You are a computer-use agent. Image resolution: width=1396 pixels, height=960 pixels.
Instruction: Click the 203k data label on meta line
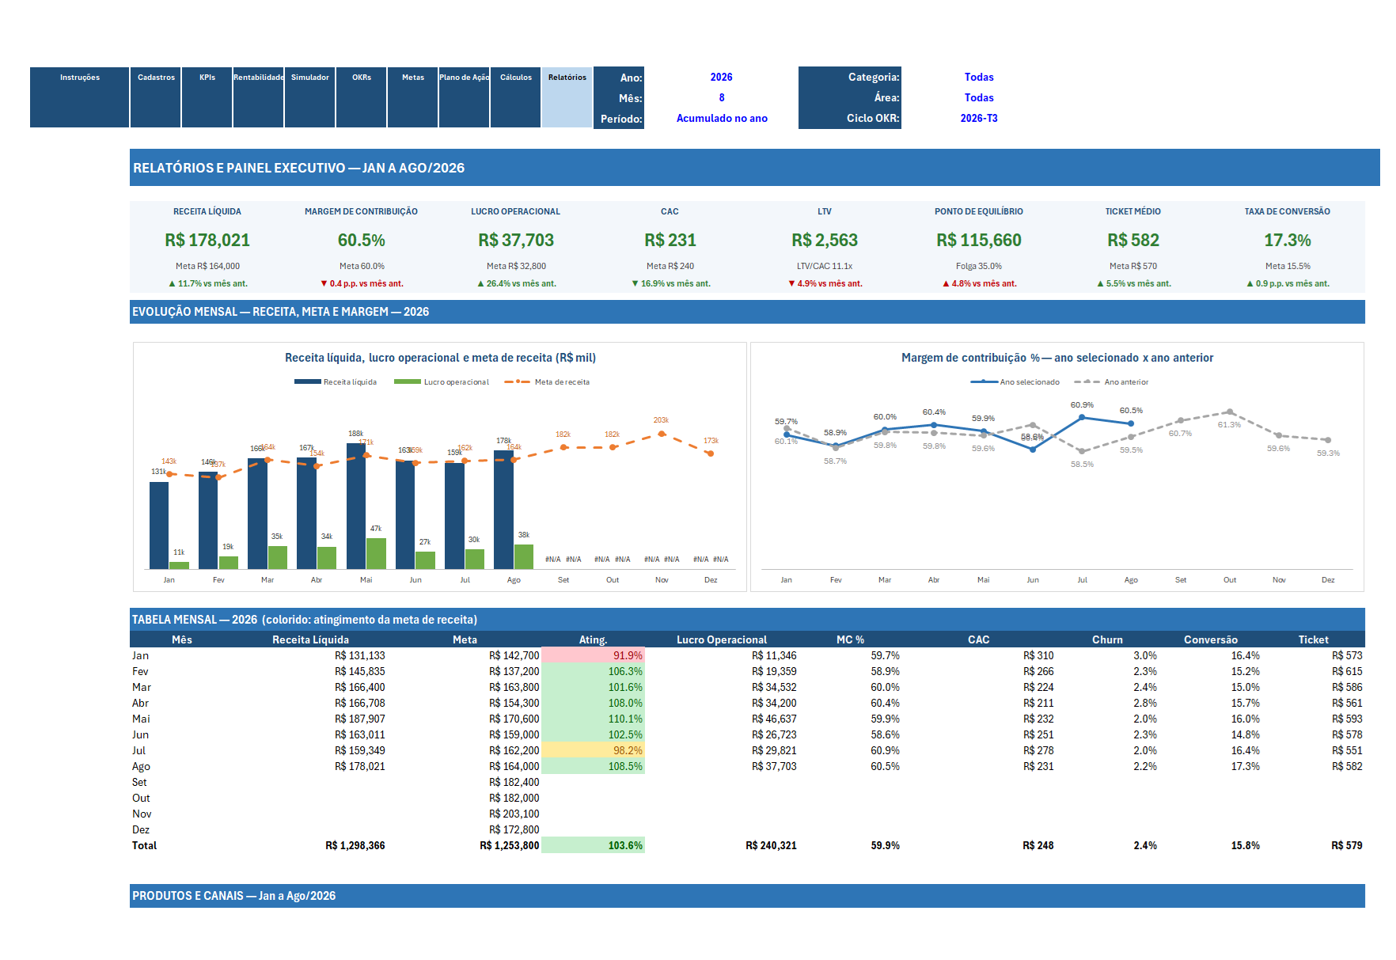point(661,420)
